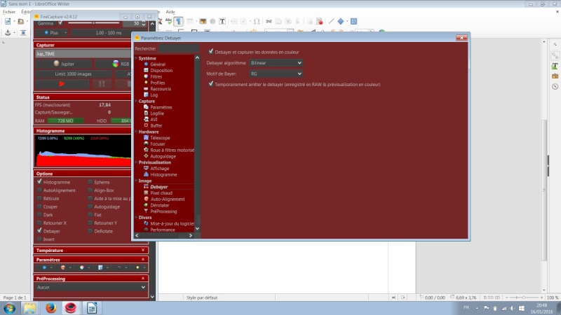The width and height of the screenshot is (561, 315).
Task: Enable the AutoAlignement option checkbox
Action: [x=39, y=190]
